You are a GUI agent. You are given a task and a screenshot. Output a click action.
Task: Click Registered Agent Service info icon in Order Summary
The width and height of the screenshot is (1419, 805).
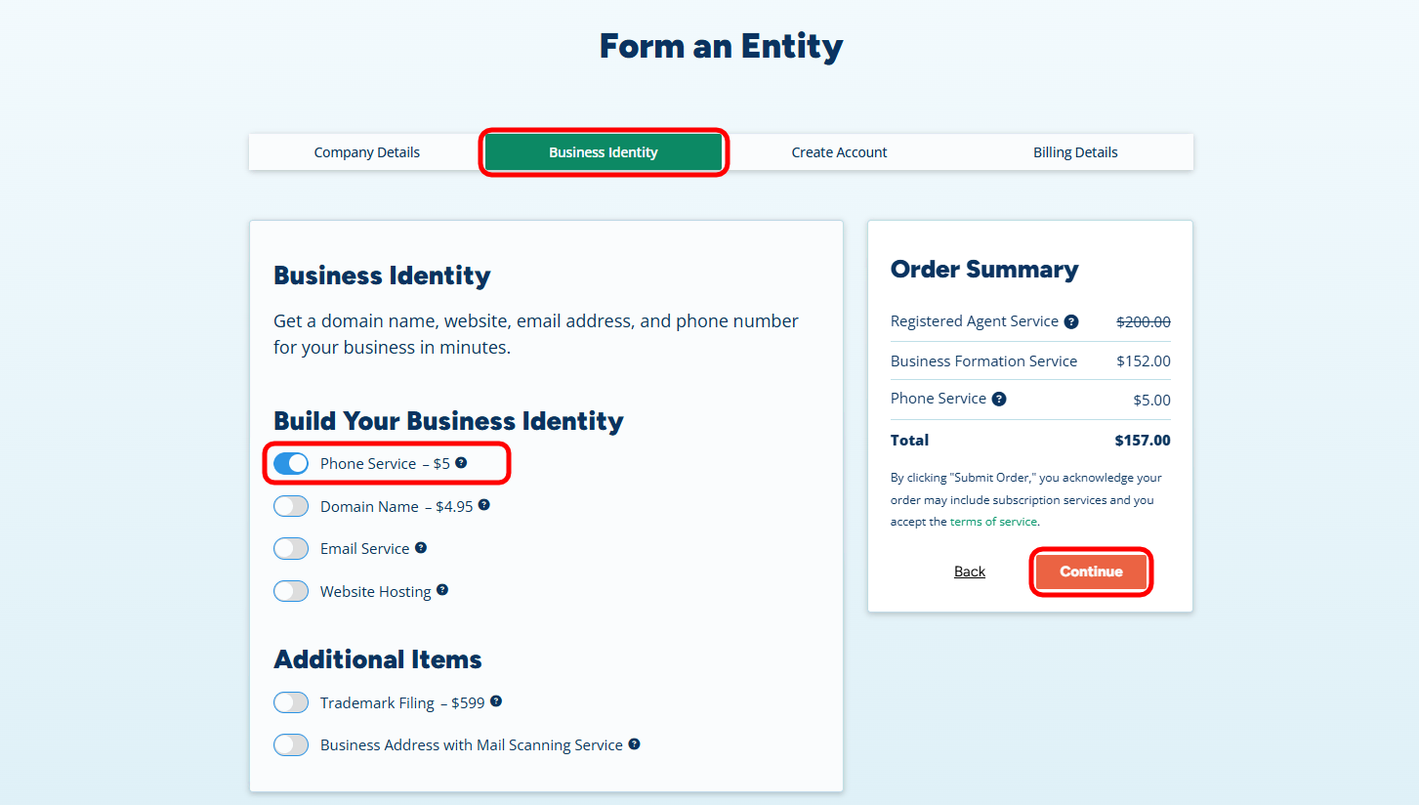1071,321
